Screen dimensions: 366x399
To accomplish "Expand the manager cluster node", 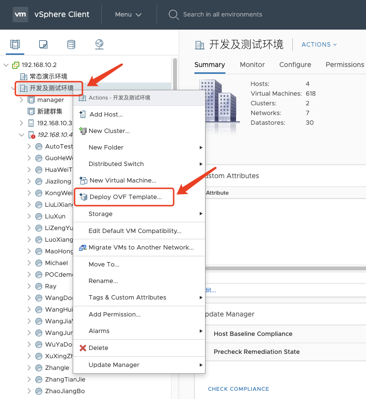I will pos(22,100).
